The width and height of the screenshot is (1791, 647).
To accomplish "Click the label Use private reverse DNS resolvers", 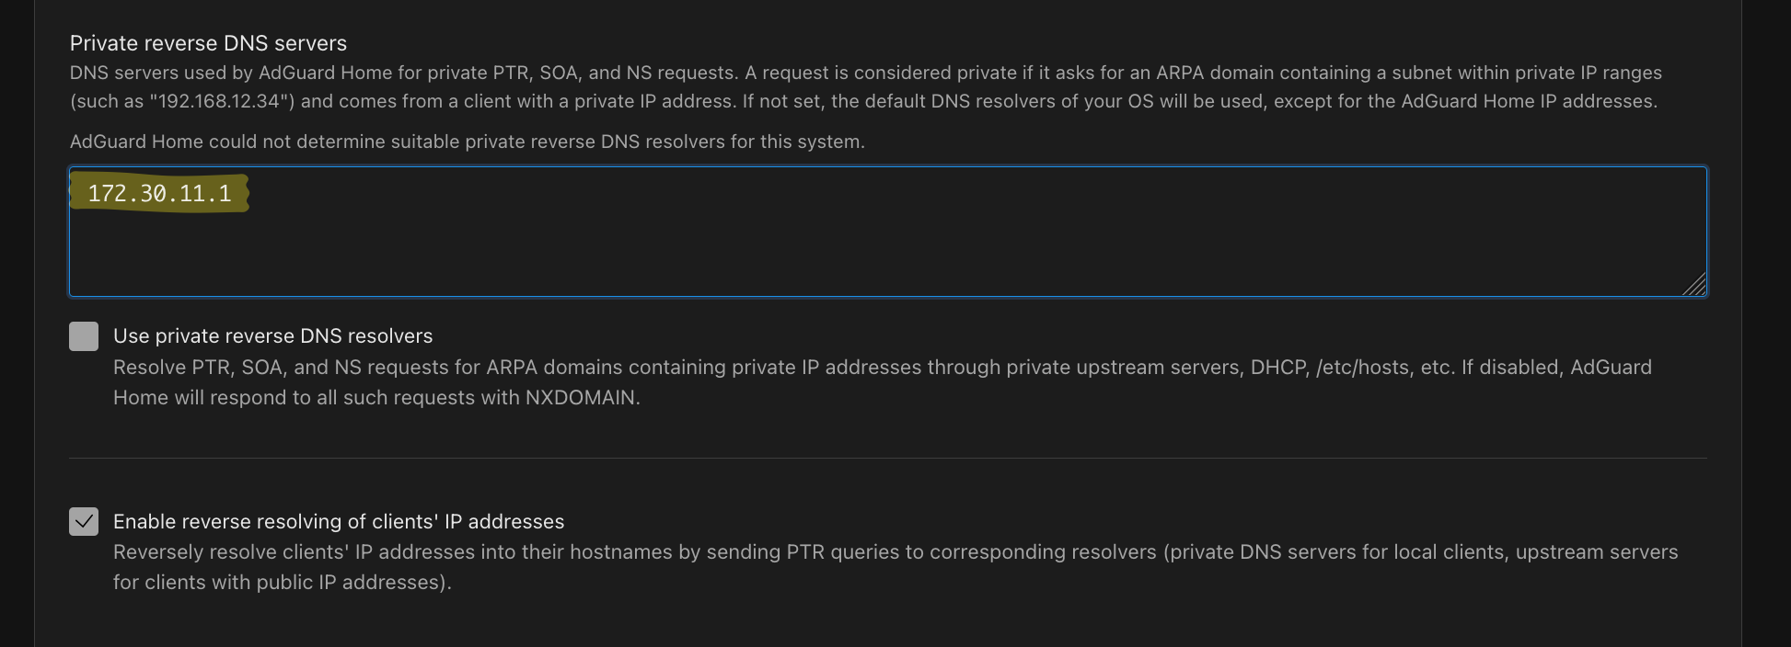I will pos(272,335).
